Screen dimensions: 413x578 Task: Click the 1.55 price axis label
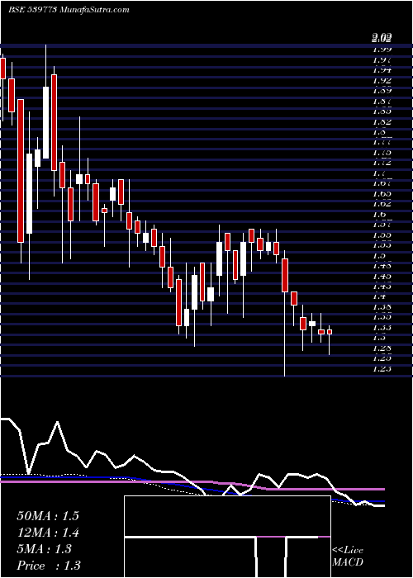coord(382,235)
